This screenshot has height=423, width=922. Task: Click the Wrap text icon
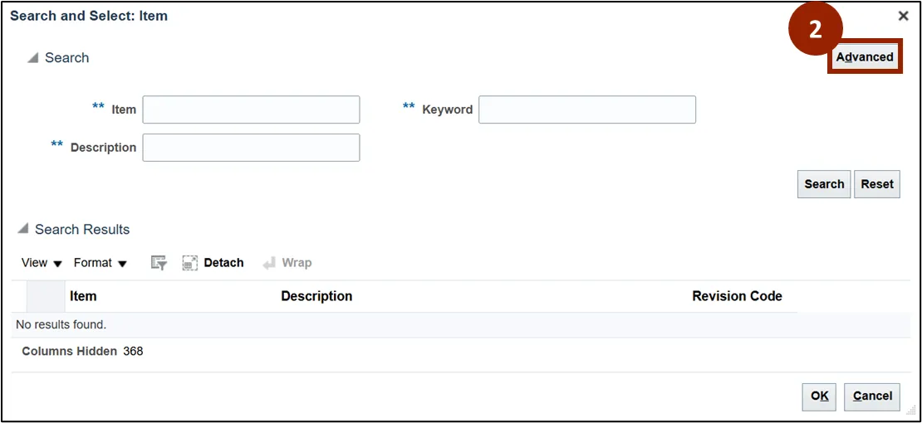269,263
